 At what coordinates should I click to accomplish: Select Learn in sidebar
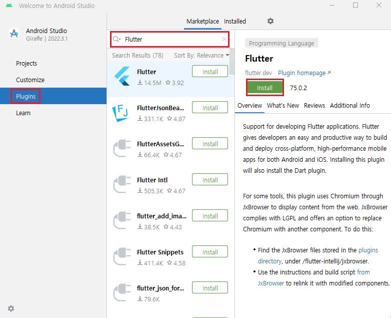53,113
